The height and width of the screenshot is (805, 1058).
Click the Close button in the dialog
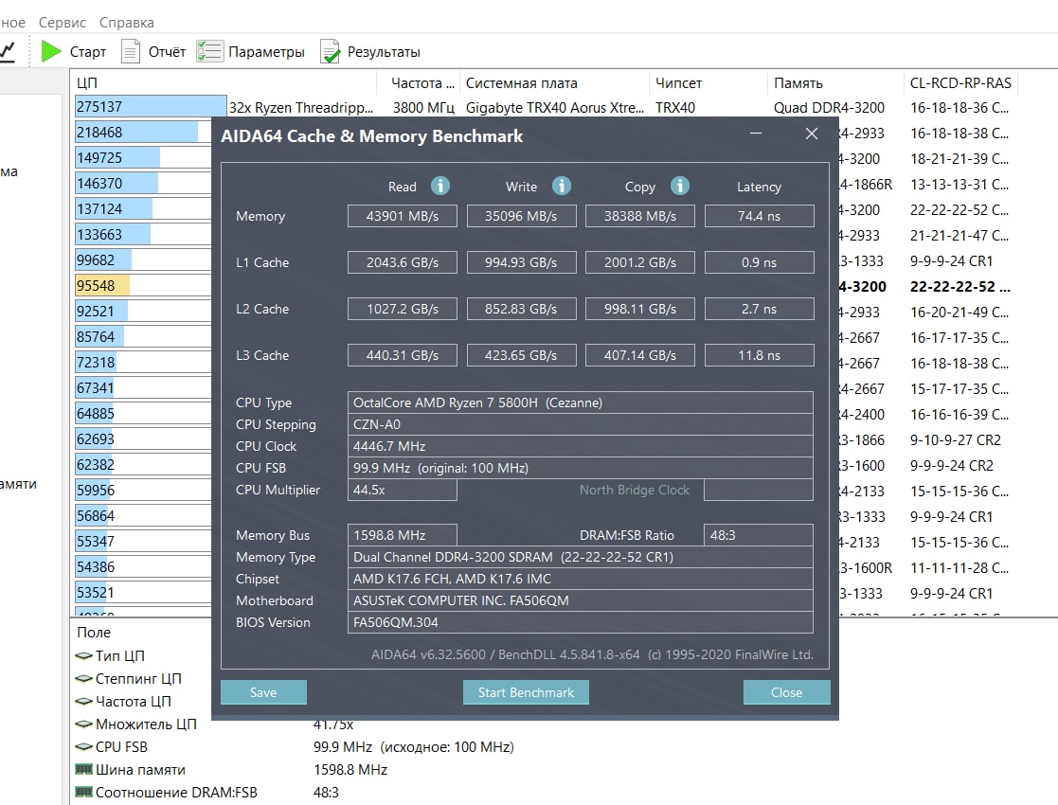(786, 692)
